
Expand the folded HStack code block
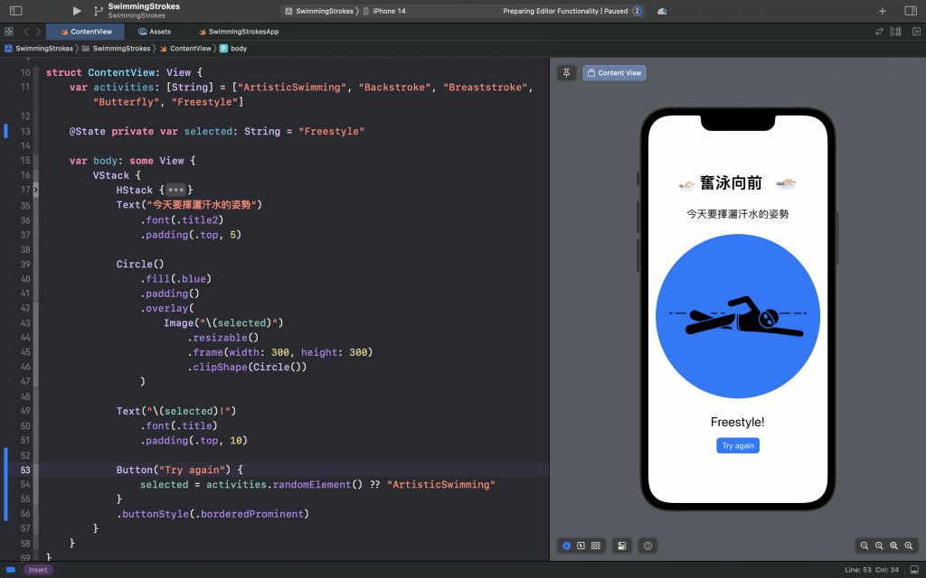tap(176, 190)
